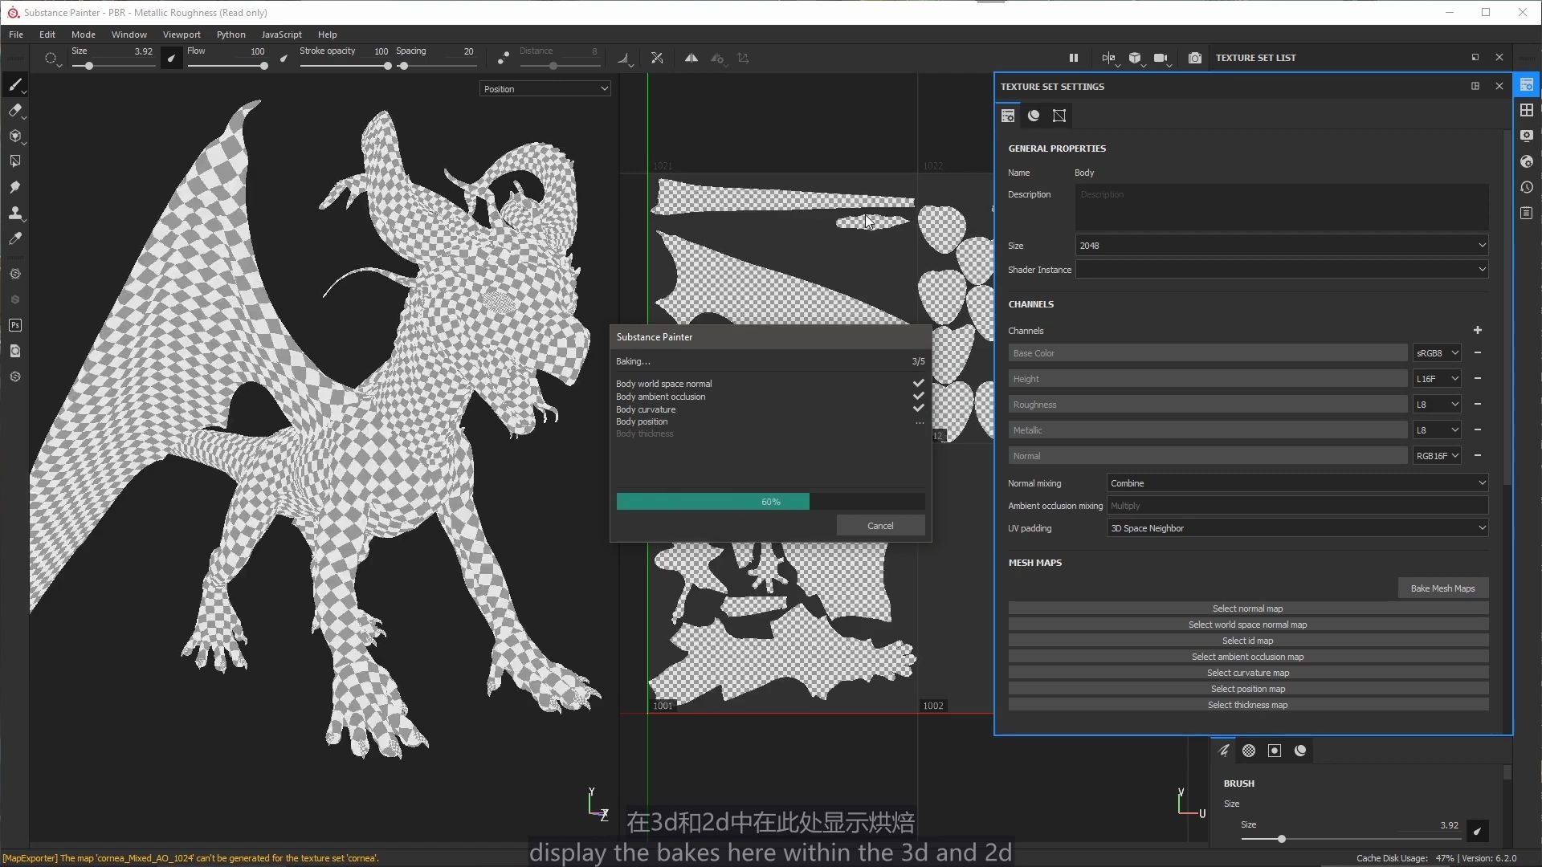The width and height of the screenshot is (1542, 867).
Task: Enable mirror symmetry painting
Action: [x=691, y=58]
